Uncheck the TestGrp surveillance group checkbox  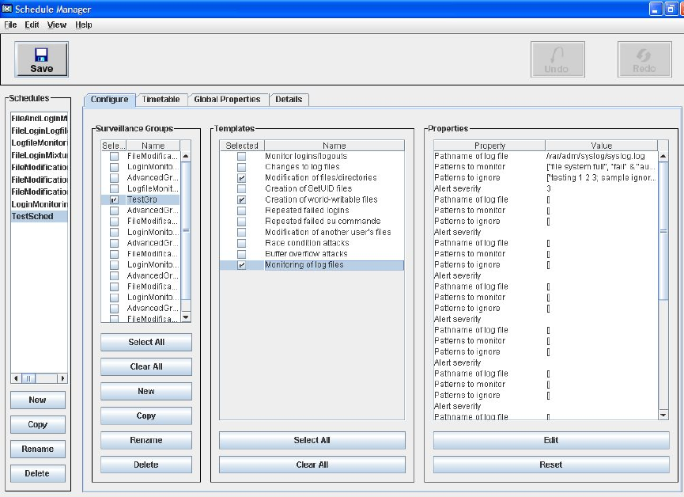point(114,200)
